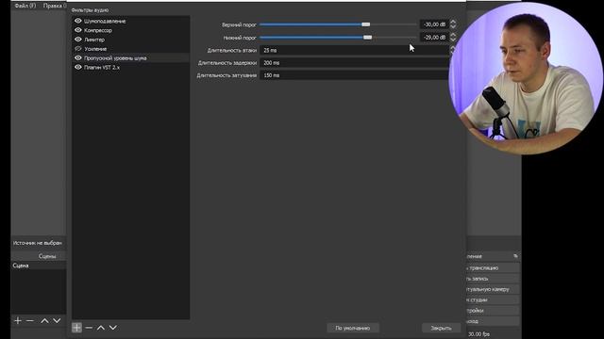Viewport: 604px width, 339px height.
Task: Click the Нижний порог slider
Action: tap(338, 38)
